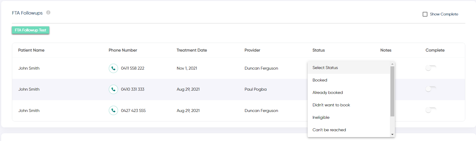The height and width of the screenshot is (141, 476).
Task: Click phone icon for 0411 558 222
Action: point(113,68)
